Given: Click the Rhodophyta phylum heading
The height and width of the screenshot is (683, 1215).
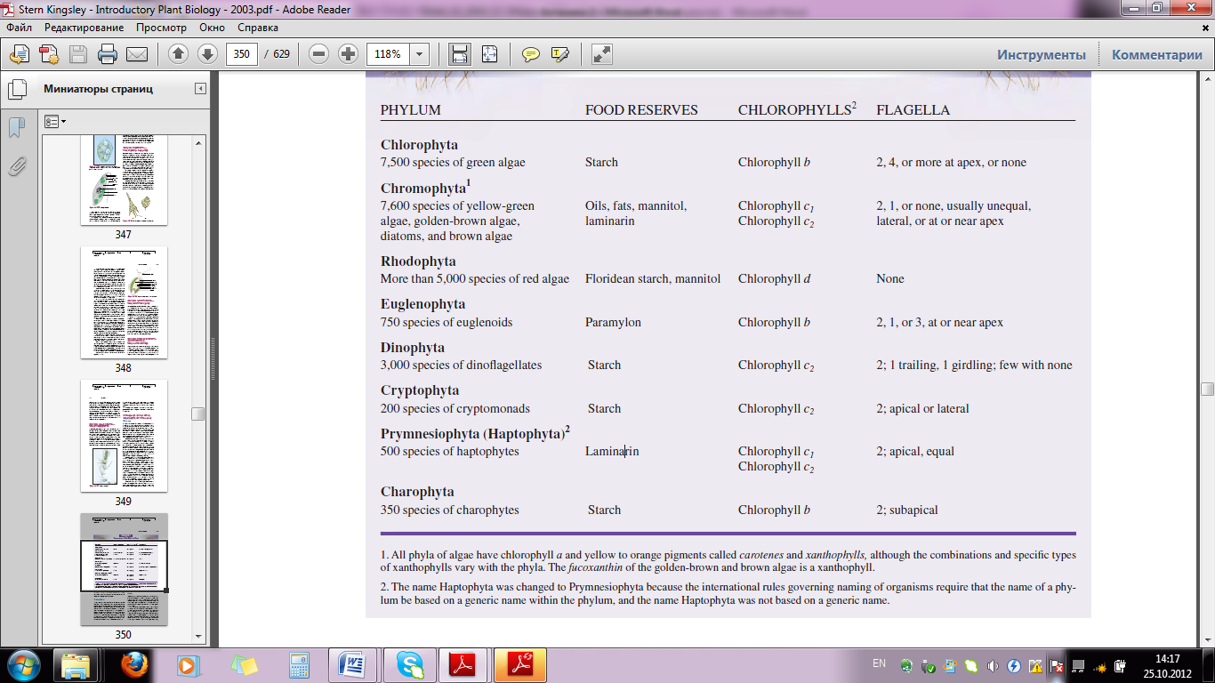Looking at the screenshot, I should coord(418,261).
